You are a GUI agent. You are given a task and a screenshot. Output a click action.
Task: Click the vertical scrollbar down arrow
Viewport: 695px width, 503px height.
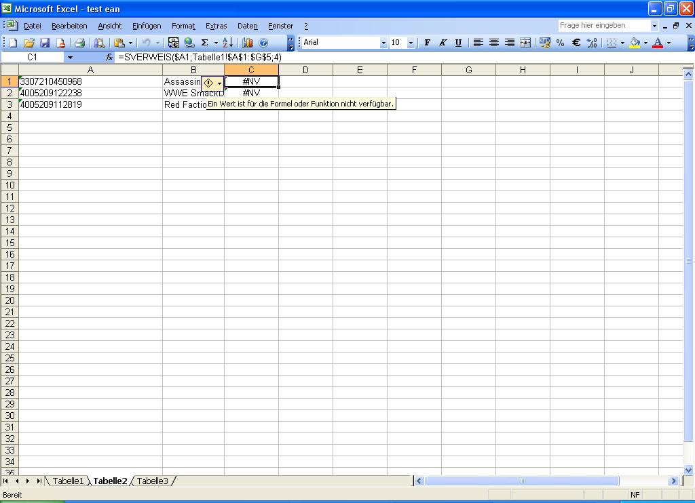coord(688,470)
